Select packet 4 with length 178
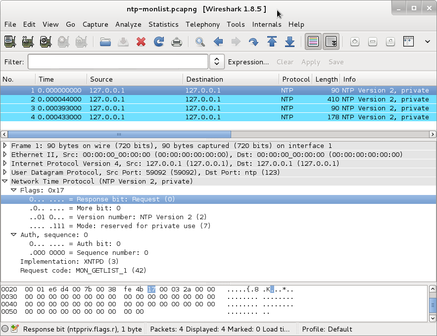 tap(219, 117)
